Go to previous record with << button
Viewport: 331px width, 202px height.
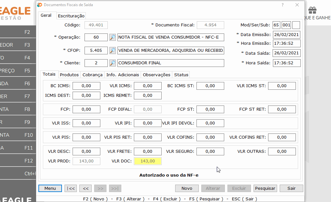coord(85,188)
